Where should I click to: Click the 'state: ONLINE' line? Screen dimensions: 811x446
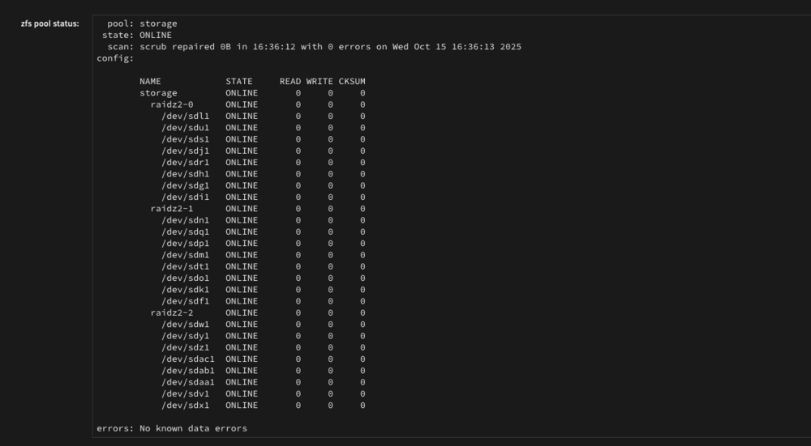click(136, 35)
